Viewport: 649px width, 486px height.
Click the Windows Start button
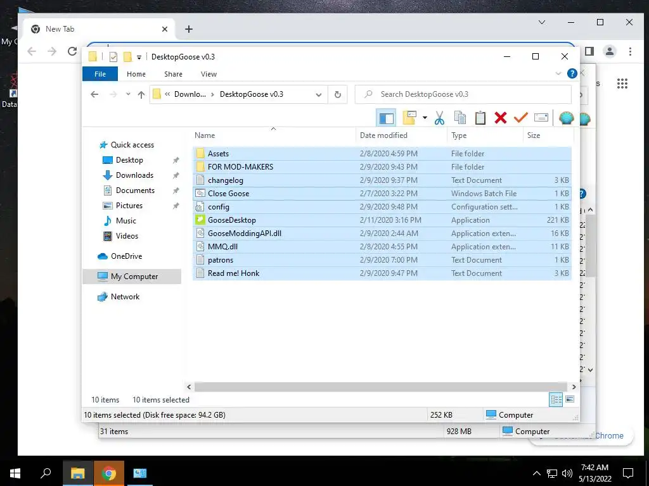[15, 473]
